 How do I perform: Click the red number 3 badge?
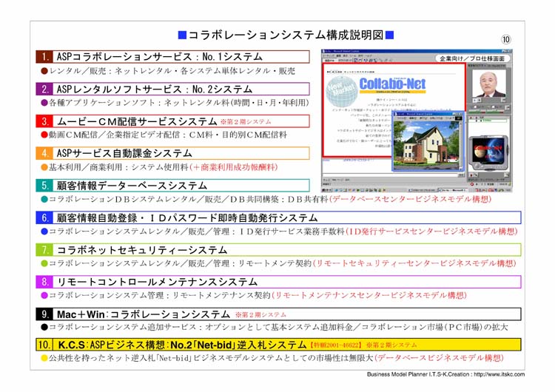pyautogui.click(x=45, y=121)
